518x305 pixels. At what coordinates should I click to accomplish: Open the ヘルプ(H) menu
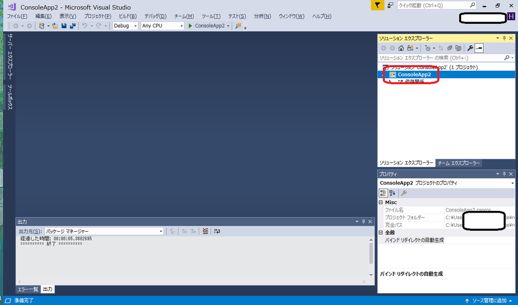[322, 16]
